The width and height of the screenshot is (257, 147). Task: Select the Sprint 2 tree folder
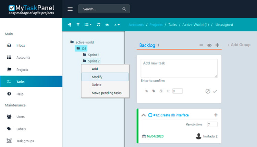pyautogui.click(x=91, y=61)
